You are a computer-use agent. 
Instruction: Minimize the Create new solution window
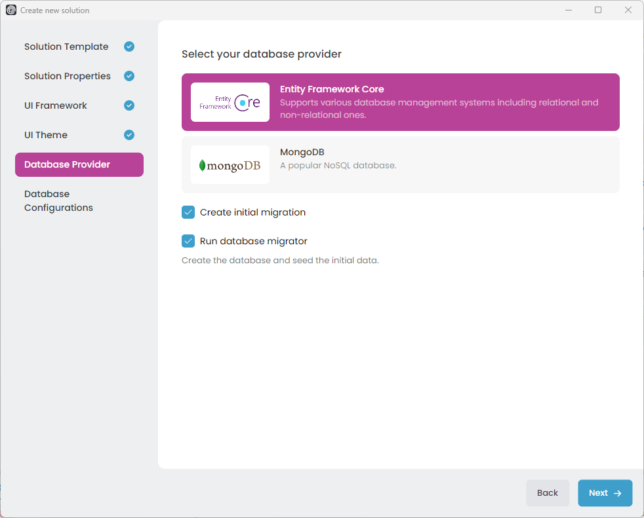pos(569,10)
